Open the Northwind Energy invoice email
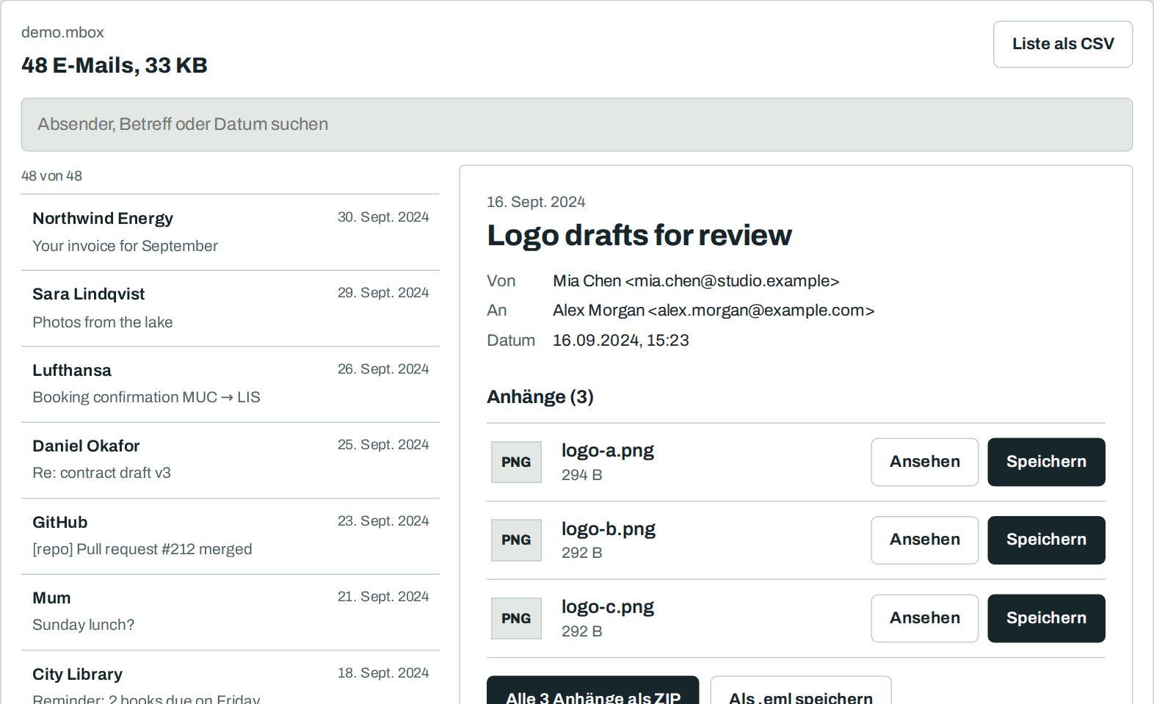 click(x=231, y=232)
